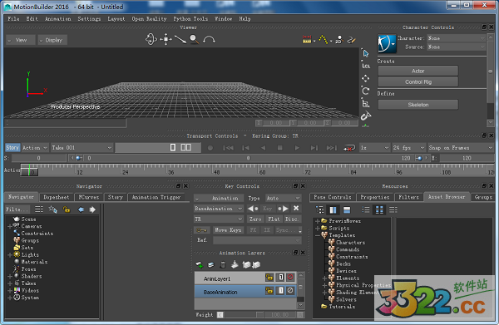Click the Merge layers icon
Screen dimensions: 499x325
point(235,264)
